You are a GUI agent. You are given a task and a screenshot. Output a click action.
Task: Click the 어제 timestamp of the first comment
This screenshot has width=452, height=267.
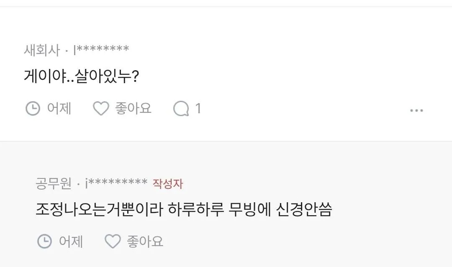[59, 109]
